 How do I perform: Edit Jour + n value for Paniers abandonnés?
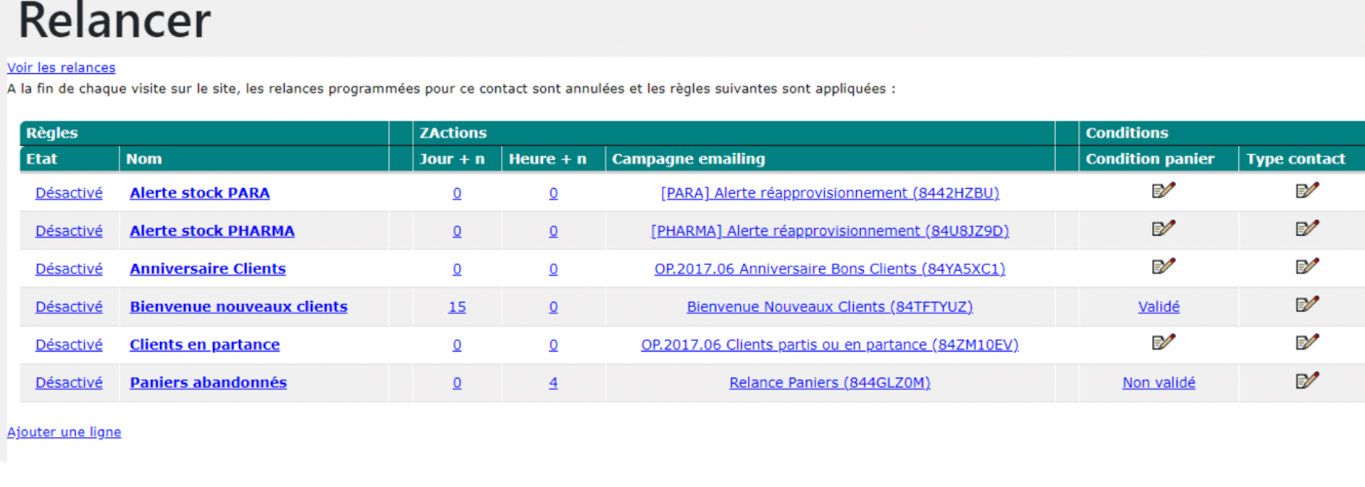[457, 383]
